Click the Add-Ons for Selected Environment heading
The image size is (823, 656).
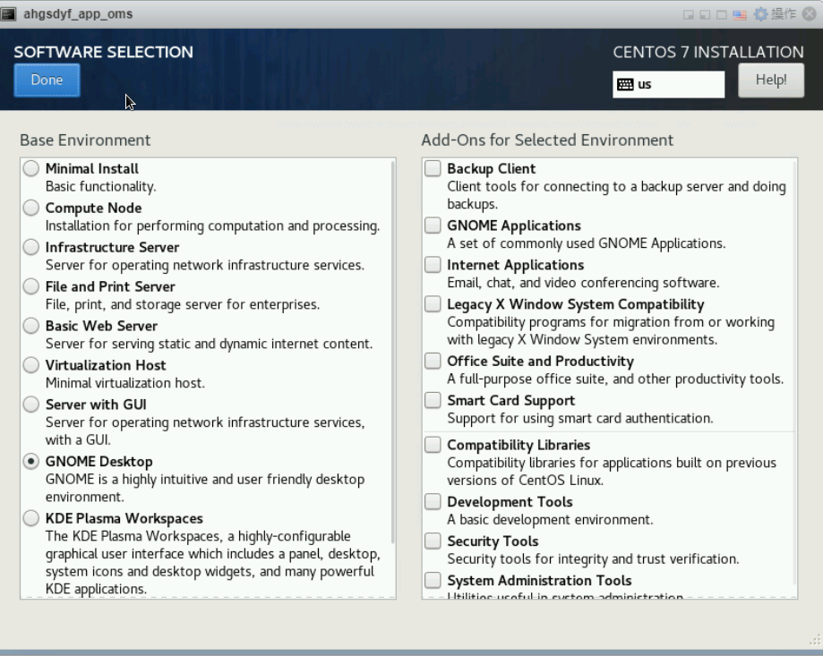tap(547, 140)
